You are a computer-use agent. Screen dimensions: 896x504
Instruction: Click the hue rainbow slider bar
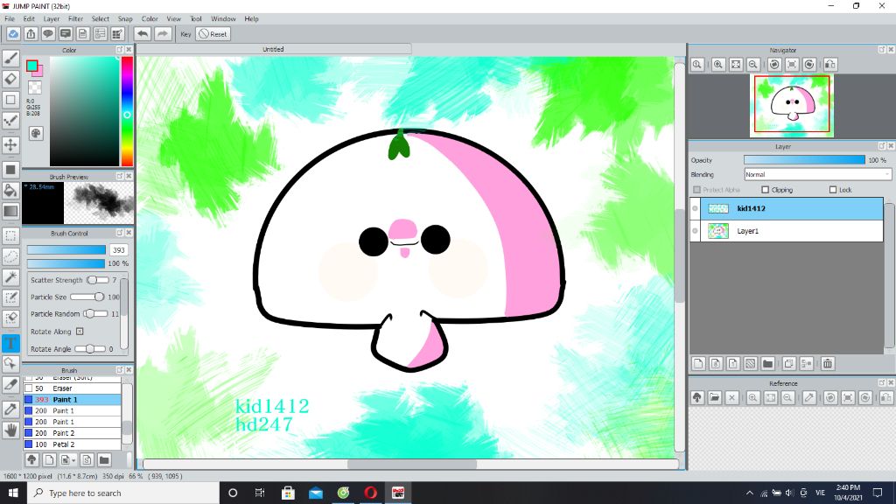click(127, 111)
